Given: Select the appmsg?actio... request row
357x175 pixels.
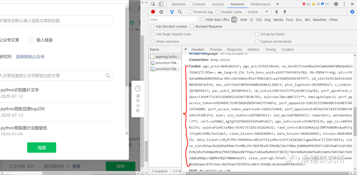Looking at the screenshot, I should click(x=165, y=56).
